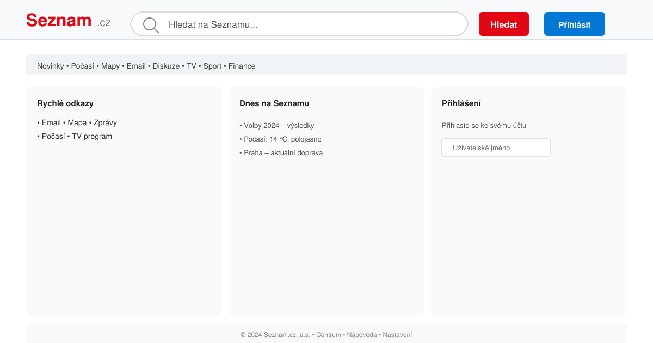Open Email in the navigation bar
This screenshot has width=653, height=343.
(136, 66)
